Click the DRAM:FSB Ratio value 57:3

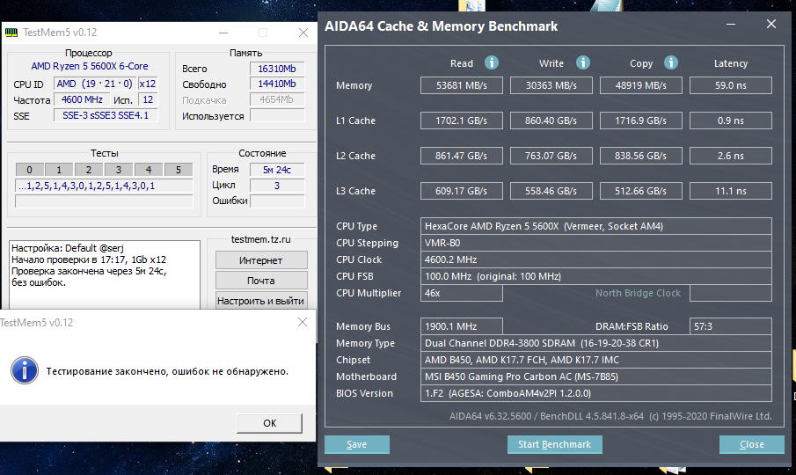731,326
